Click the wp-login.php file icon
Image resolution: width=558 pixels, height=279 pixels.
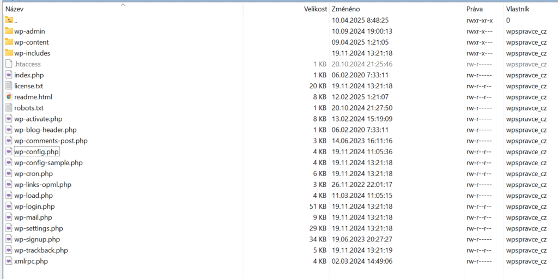[x=9, y=207]
